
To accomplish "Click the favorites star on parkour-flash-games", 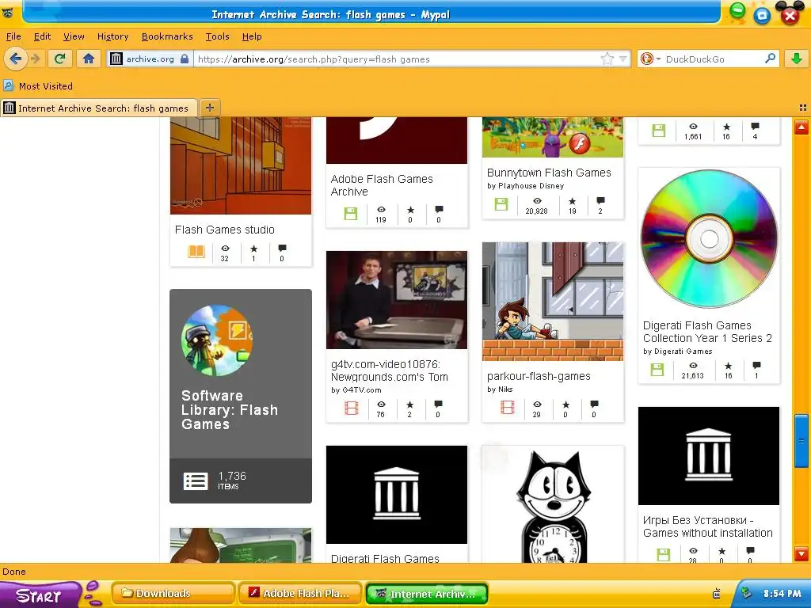I will pos(565,405).
